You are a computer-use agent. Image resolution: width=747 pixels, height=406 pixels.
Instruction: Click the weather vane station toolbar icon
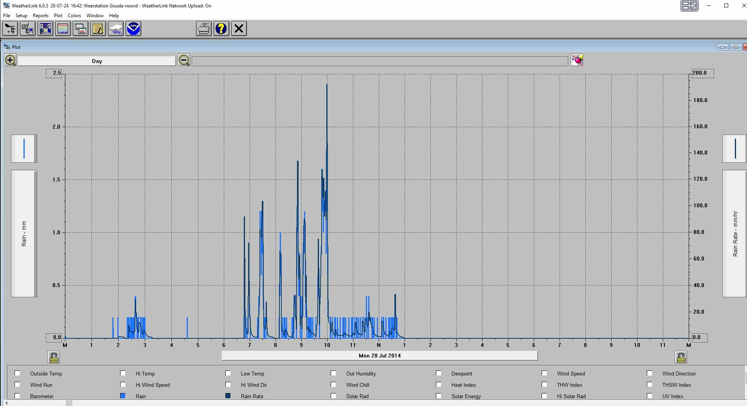click(x=10, y=29)
